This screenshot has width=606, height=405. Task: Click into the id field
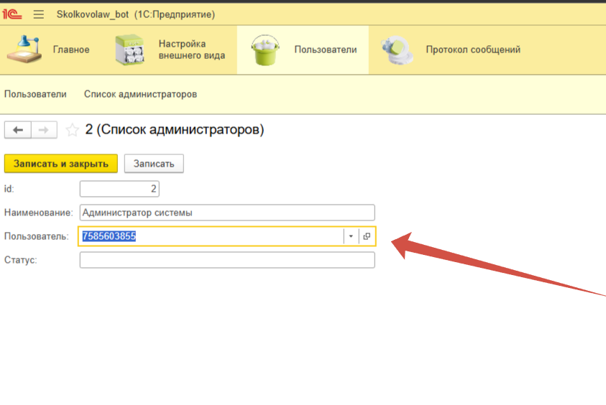click(119, 189)
